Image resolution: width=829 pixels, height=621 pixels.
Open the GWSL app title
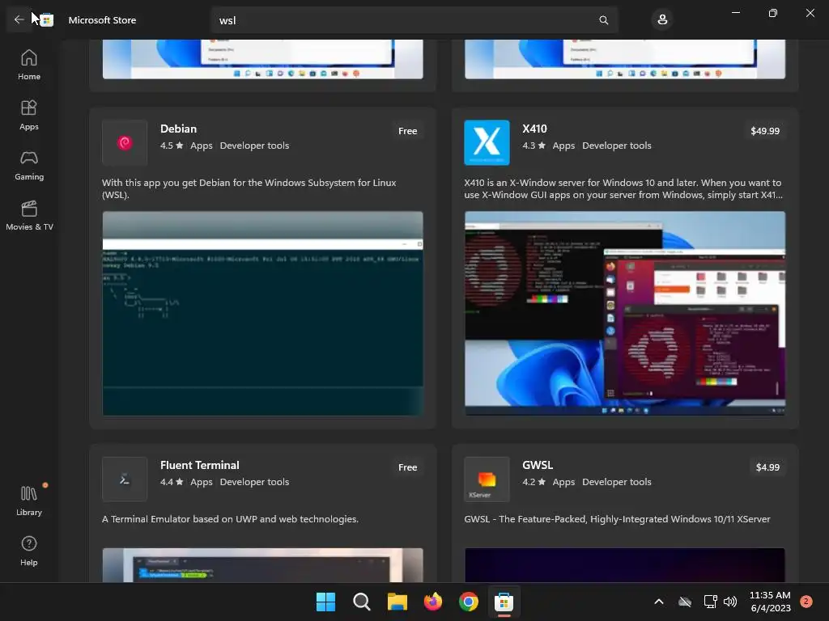click(538, 465)
